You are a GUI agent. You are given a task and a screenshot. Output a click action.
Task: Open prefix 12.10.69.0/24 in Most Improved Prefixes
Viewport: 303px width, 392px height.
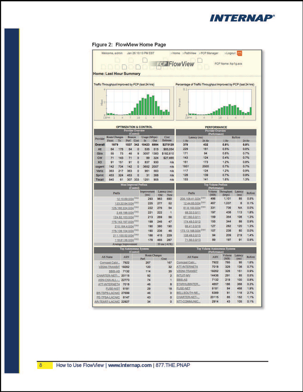[x=125, y=199]
